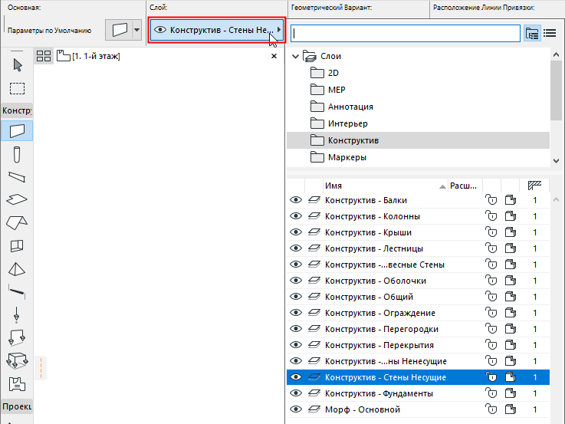Select the Roof tool

[17, 222]
